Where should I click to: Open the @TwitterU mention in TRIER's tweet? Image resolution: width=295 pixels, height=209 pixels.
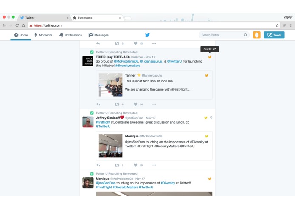tap(174, 61)
